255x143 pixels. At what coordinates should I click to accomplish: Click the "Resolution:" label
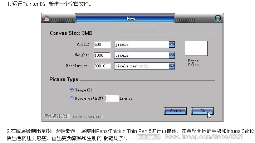78,66
